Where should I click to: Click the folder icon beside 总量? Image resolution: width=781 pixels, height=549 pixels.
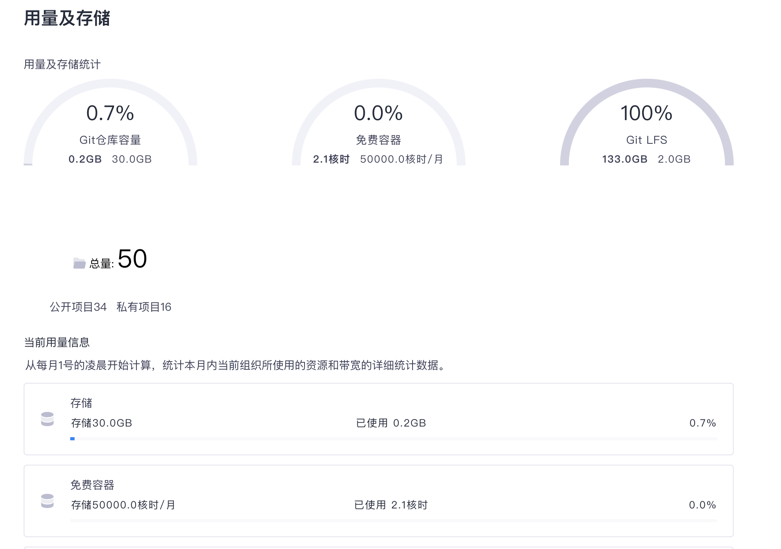pyautogui.click(x=79, y=263)
